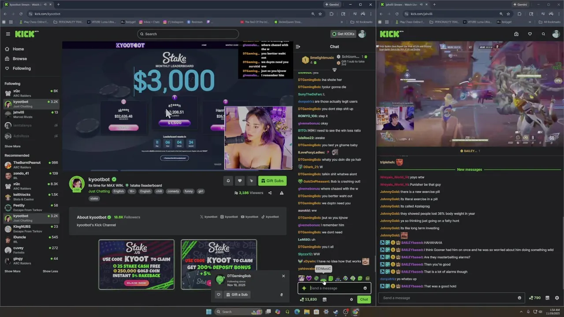
Task: Click the comedy tag chip
Action: (x=173, y=192)
